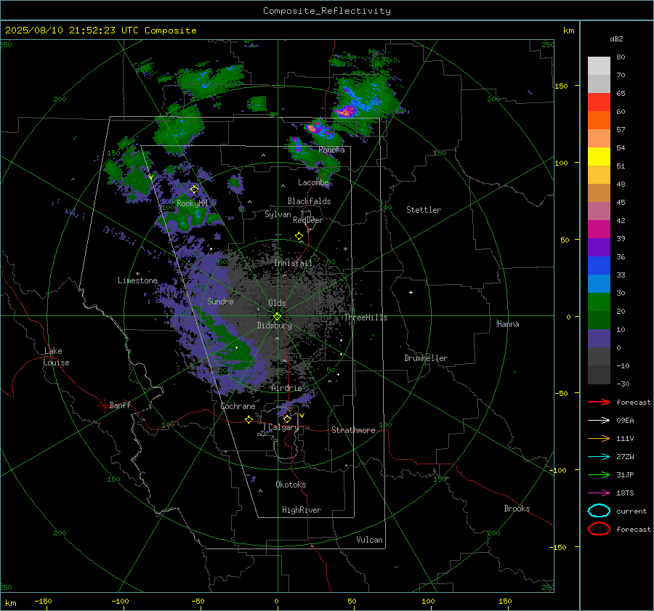Click the 2025/08/10 21:52:23 UTC timestamp
The height and width of the screenshot is (611, 654).
(x=100, y=31)
